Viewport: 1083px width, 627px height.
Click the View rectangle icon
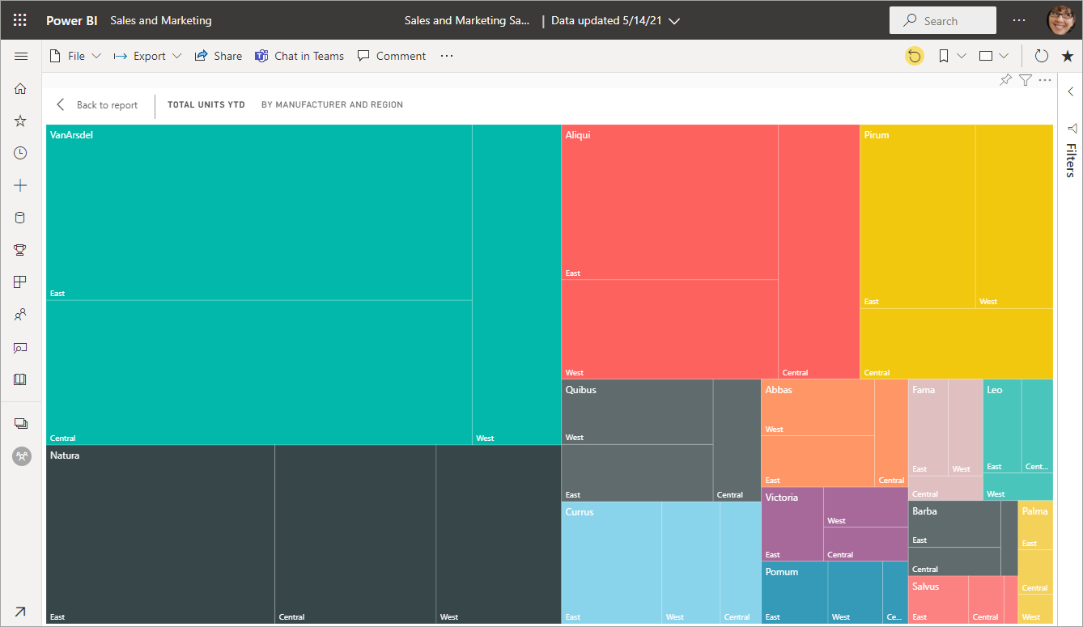click(986, 56)
